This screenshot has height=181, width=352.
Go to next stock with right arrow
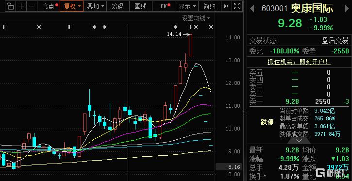347,9
